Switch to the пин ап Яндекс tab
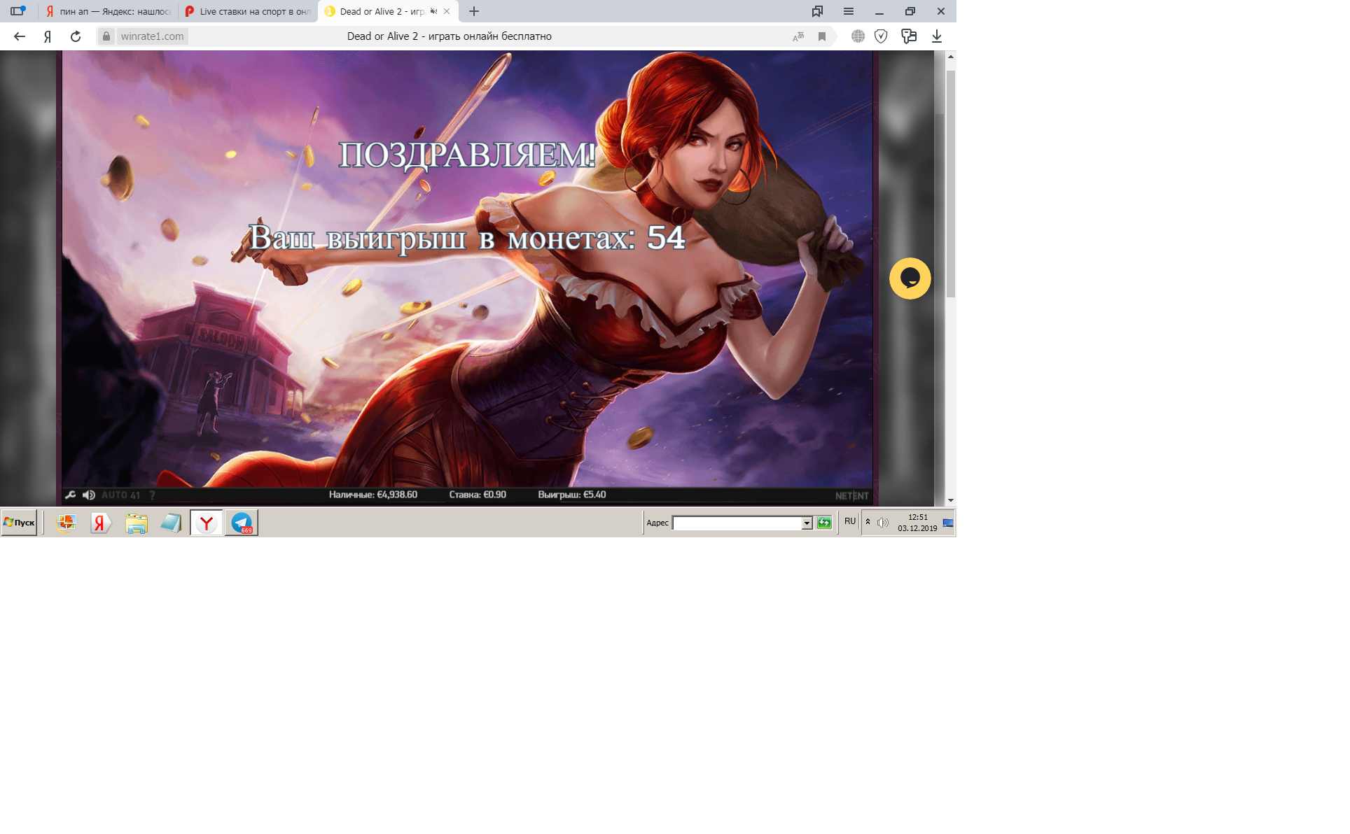Image resolution: width=1350 pixels, height=834 pixels. pos(109,11)
